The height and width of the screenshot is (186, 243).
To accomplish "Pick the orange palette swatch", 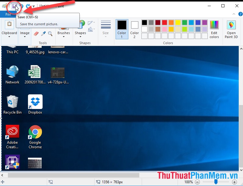I will tap(171, 23).
